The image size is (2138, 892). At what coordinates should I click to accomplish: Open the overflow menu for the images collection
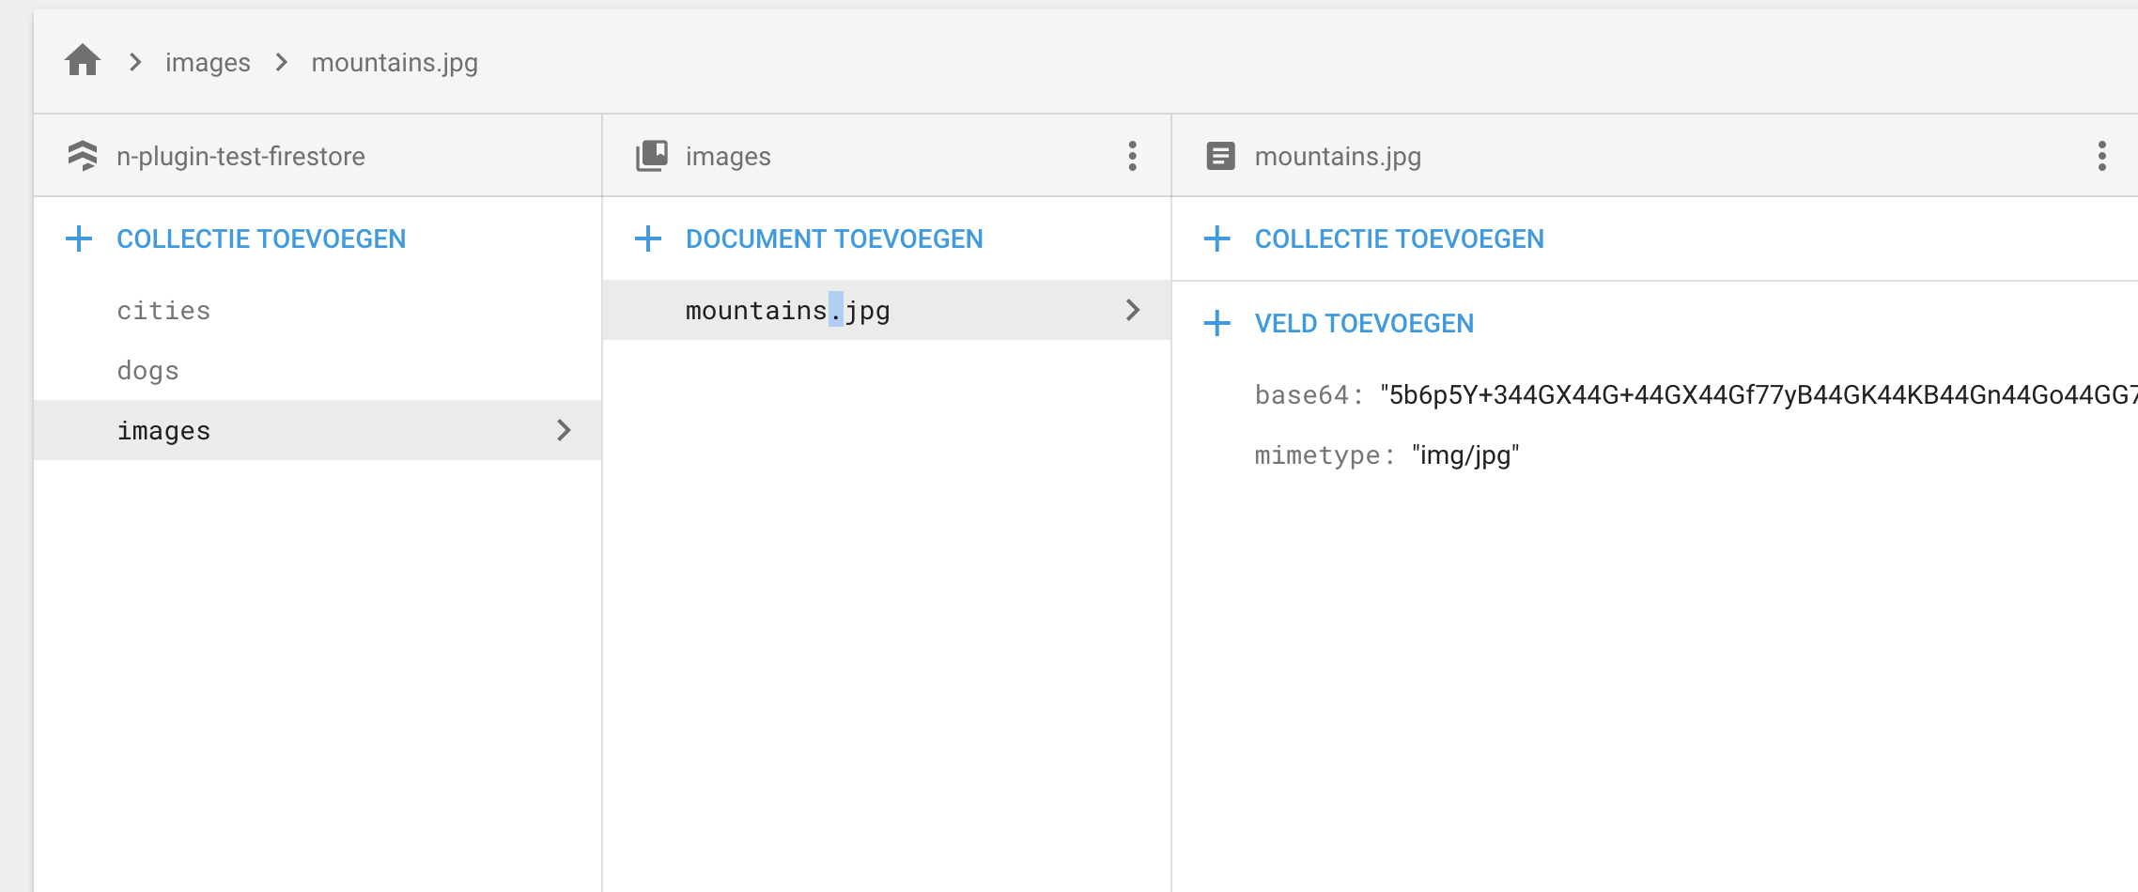pyautogui.click(x=1131, y=156)
